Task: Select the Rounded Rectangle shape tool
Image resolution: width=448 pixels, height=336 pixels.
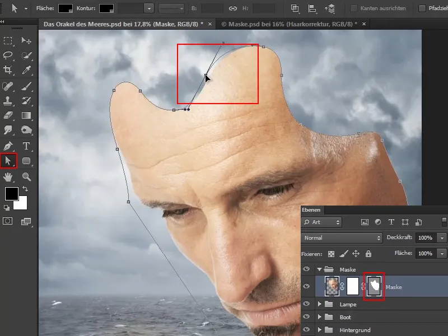Action: coord(26,161)
